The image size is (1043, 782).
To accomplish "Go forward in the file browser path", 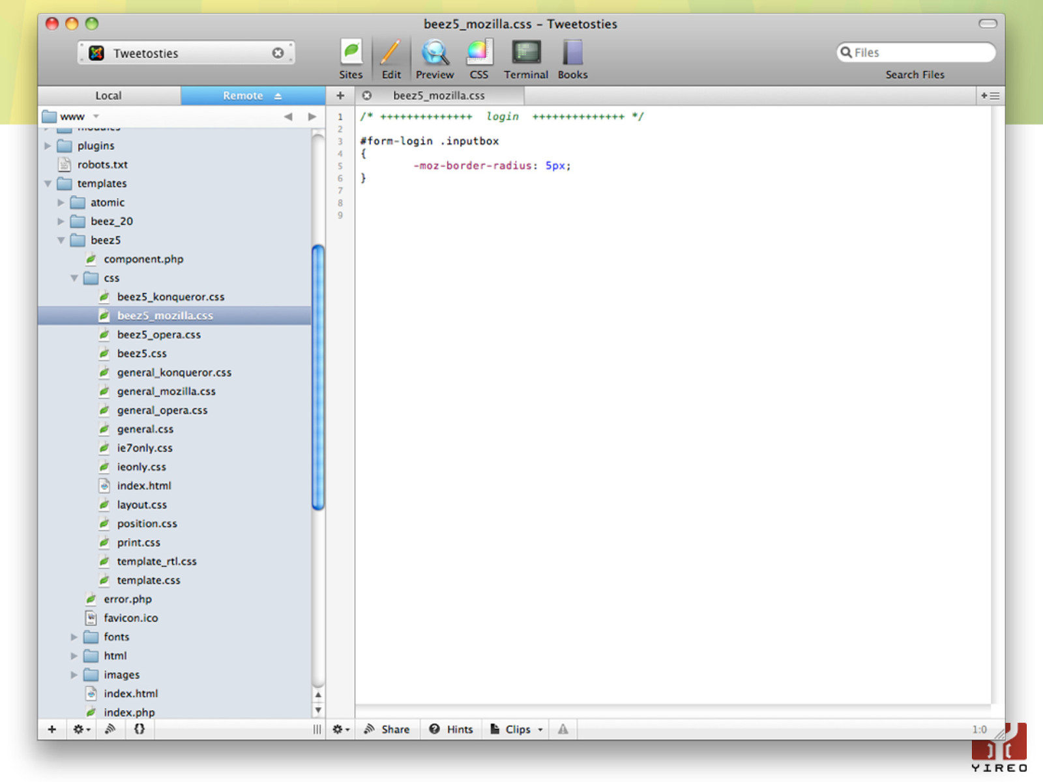I will tap(312, 117).
